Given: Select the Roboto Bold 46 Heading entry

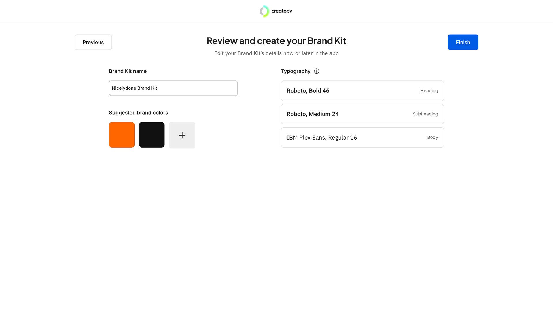Looking at the screenshot, I should click(x=362, y=90).
